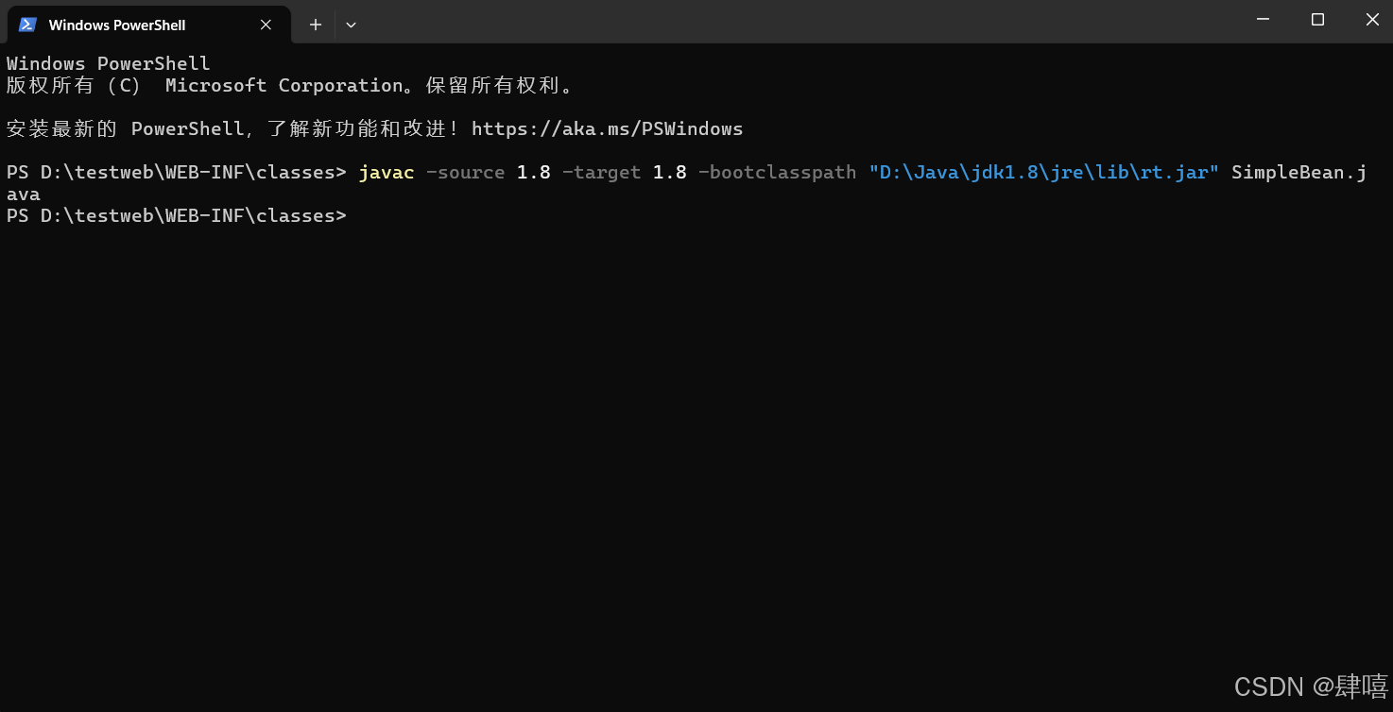This screenshot has height=712, width=1393.
Task: Click the CSDN watermark text
Action: click(x=1308, y=687)
